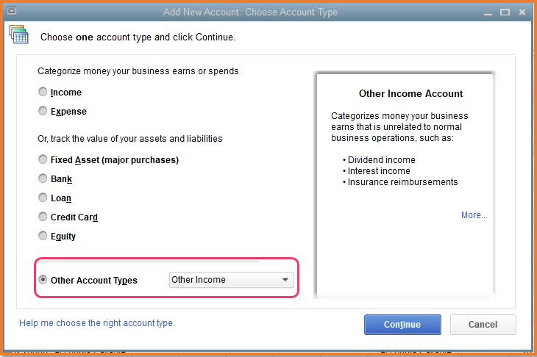Select the Credit Card account type
The height and width of the screenshot is (357, 537).
coord(43,217)
